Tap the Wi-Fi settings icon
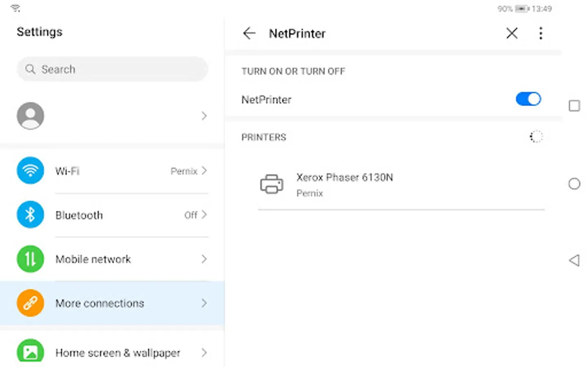 click(30, 170)
